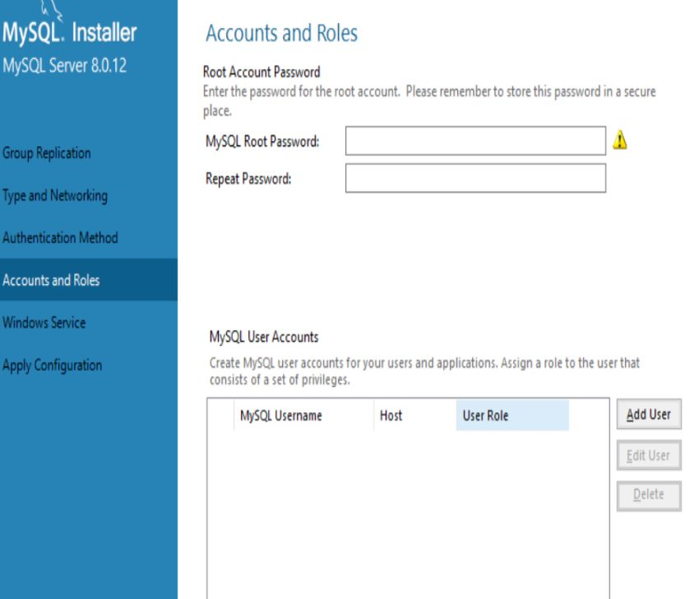Viewport: 699px width, 599px height.
Task: Select Accounts and Roles in sidebar
Action: (x=89, y=279)
